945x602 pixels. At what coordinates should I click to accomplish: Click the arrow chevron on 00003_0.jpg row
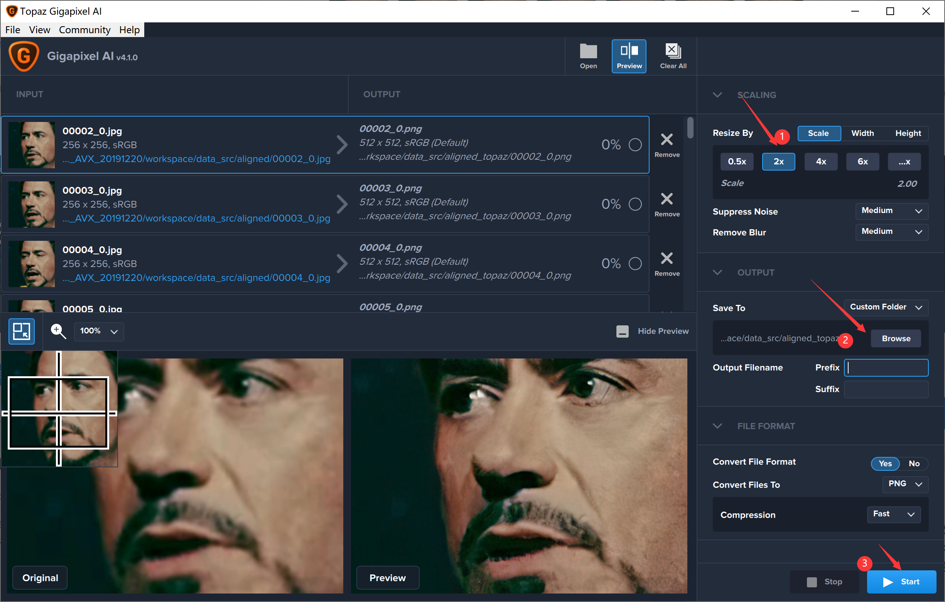342,204
